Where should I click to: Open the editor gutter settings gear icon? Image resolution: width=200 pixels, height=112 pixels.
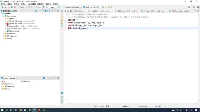click(x=62, y=93)
